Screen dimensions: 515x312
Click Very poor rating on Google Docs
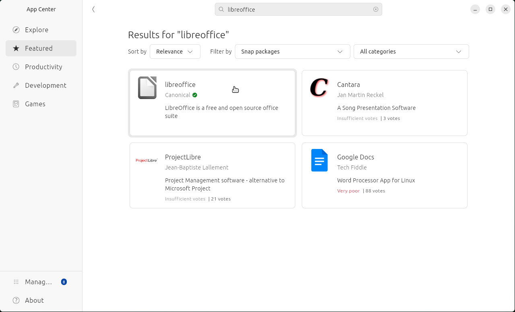click(348, 191)
